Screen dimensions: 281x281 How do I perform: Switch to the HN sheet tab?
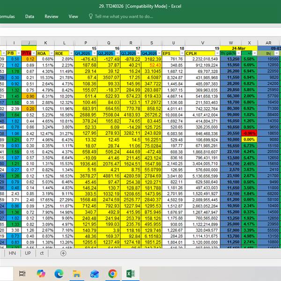click(12, 253)
